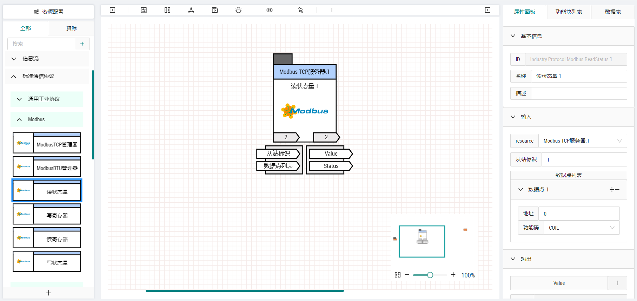Click the Value output port

[331, 153]
